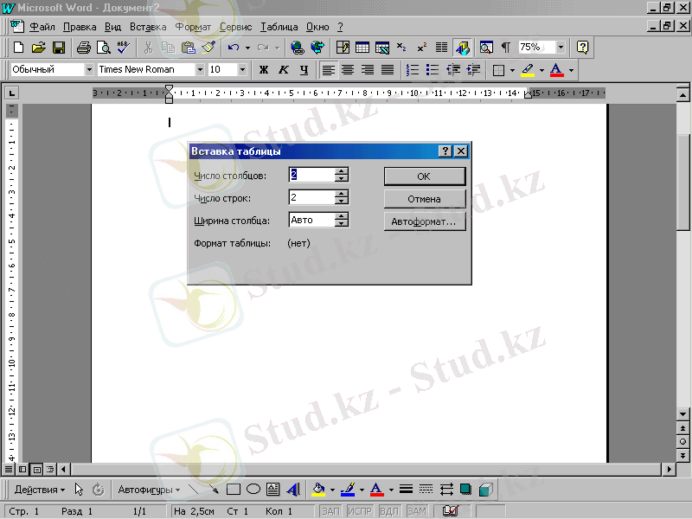692x519 pixels.
Task: Click the Автоформат... button
Action: (424, 221)
